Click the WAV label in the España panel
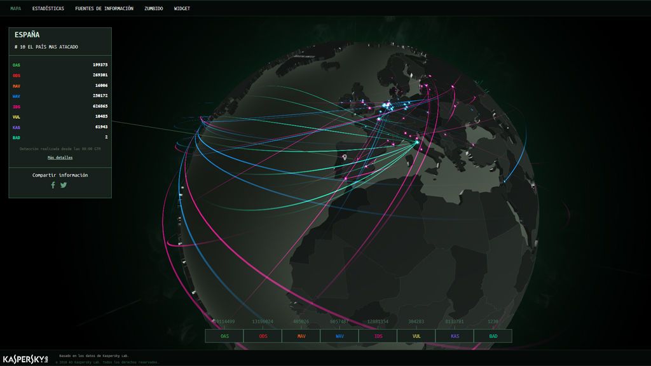 point(16,97)
